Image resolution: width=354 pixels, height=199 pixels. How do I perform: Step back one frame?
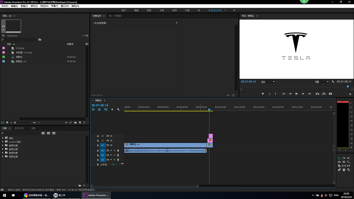tap(290, 94)
